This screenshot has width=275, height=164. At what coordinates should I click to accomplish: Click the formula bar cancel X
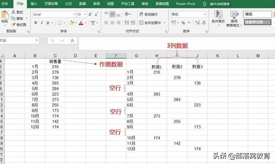(x=53, y=41)
